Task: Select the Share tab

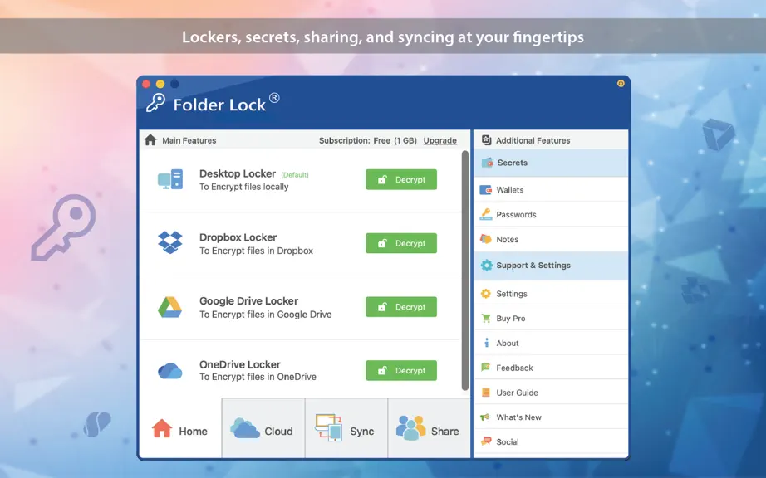Action: [x=429, y=427]
